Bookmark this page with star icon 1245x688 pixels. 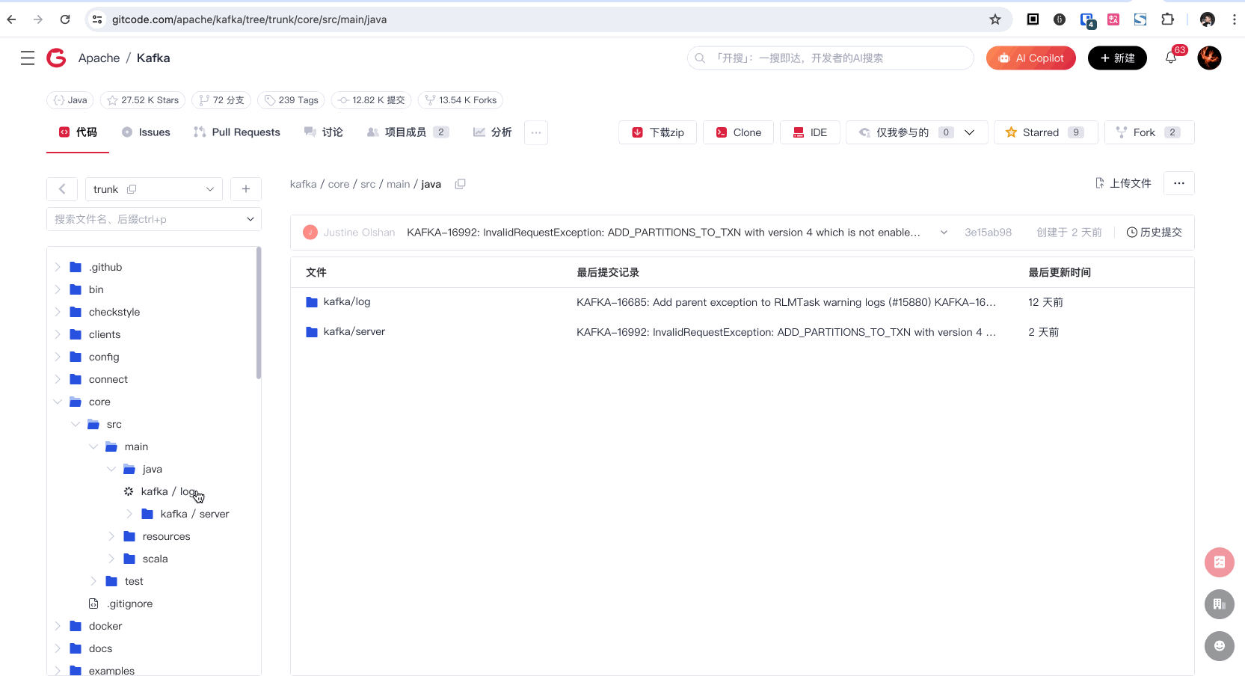tap(995, 19)
